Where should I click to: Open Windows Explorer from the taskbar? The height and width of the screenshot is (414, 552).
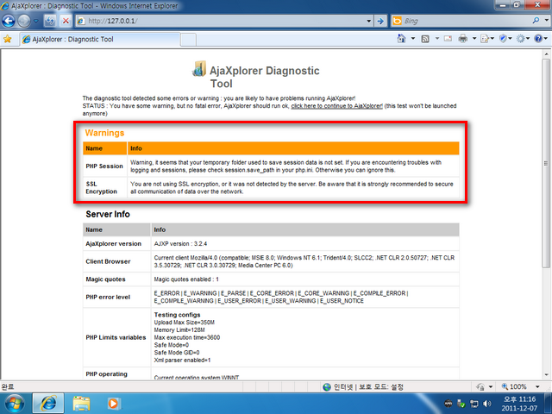coord(81,404)
